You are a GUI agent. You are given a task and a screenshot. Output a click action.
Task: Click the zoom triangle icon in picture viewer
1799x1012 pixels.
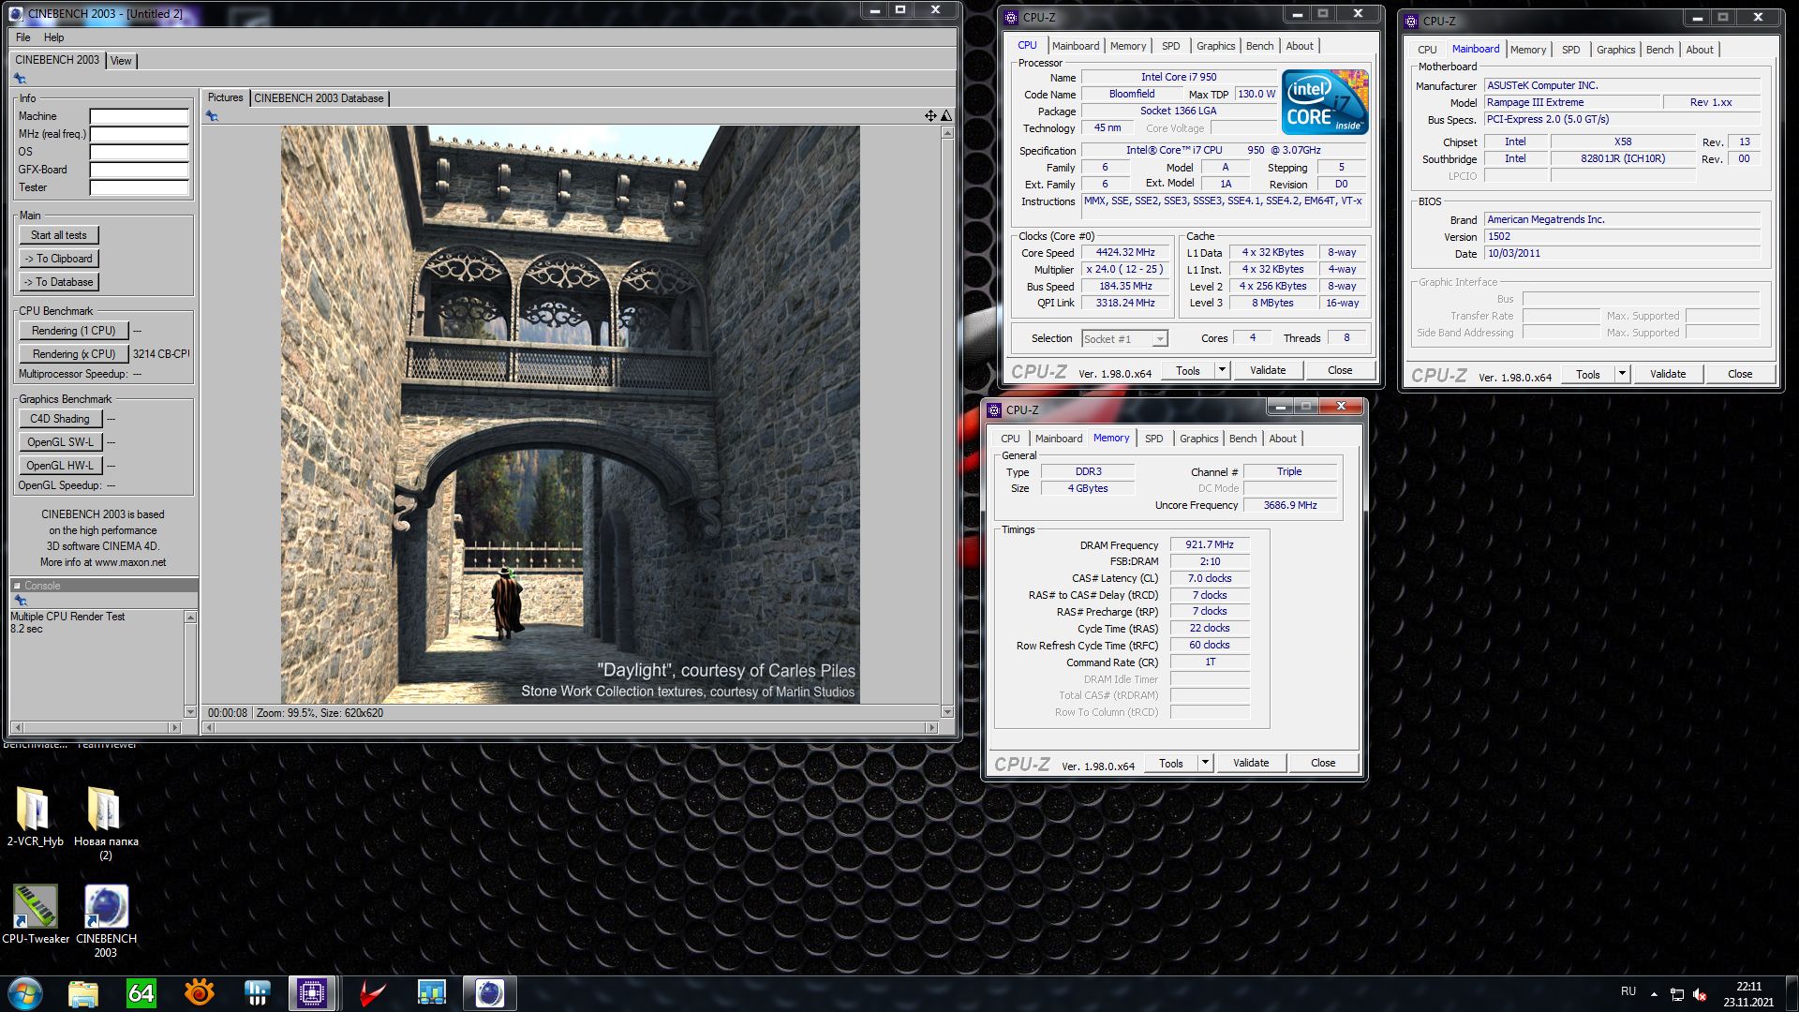coord(946,116)
